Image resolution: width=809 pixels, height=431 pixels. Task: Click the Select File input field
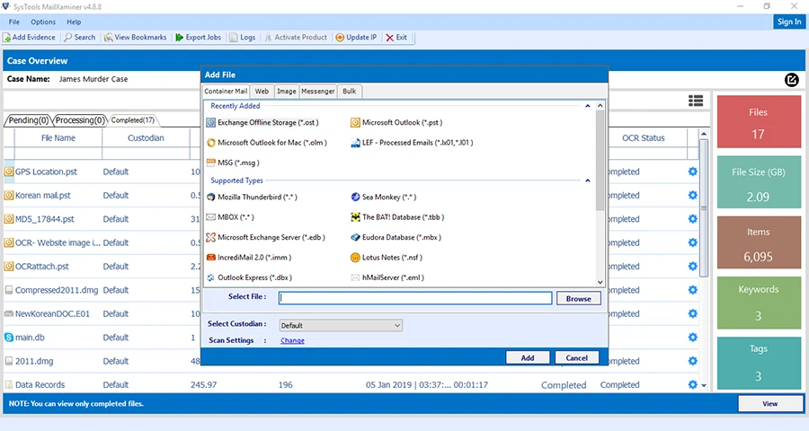(x=415, y=298)
